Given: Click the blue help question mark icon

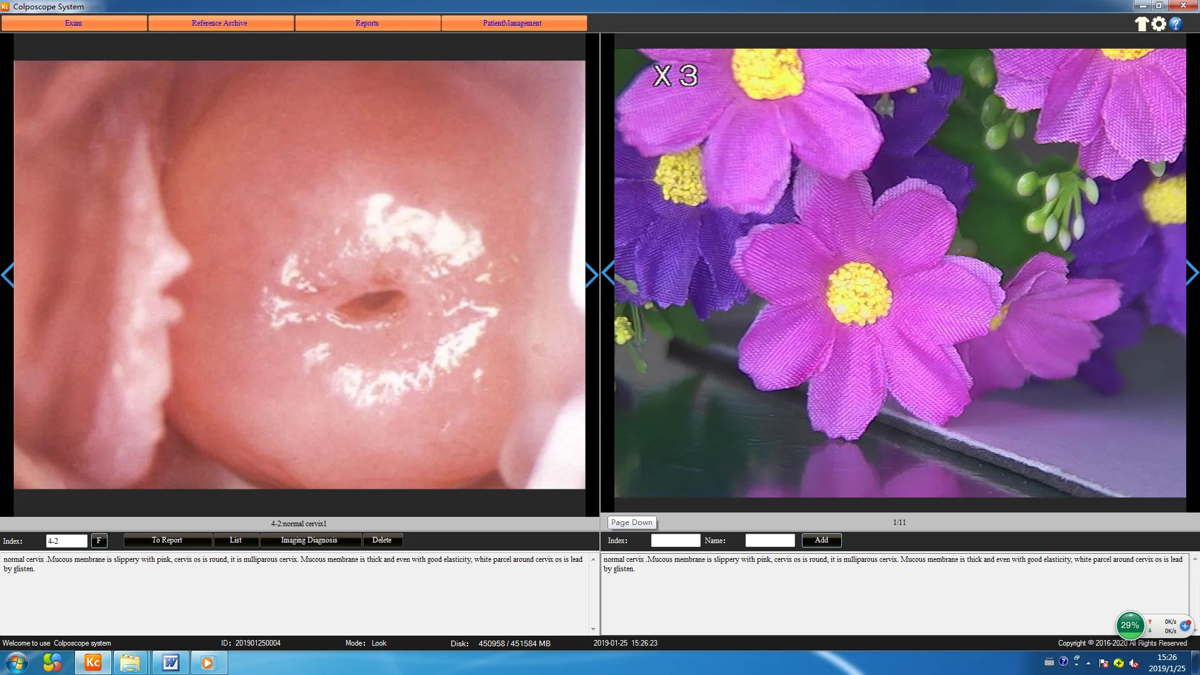Looking at the screenshot, I should tap(1176, 24).
